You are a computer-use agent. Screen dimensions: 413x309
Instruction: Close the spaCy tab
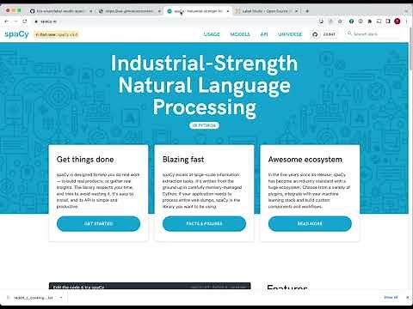228,11
